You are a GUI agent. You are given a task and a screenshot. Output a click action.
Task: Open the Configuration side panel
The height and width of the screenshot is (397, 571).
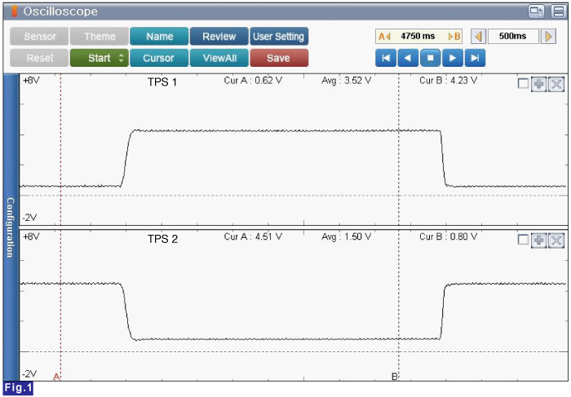click(11, 227)
